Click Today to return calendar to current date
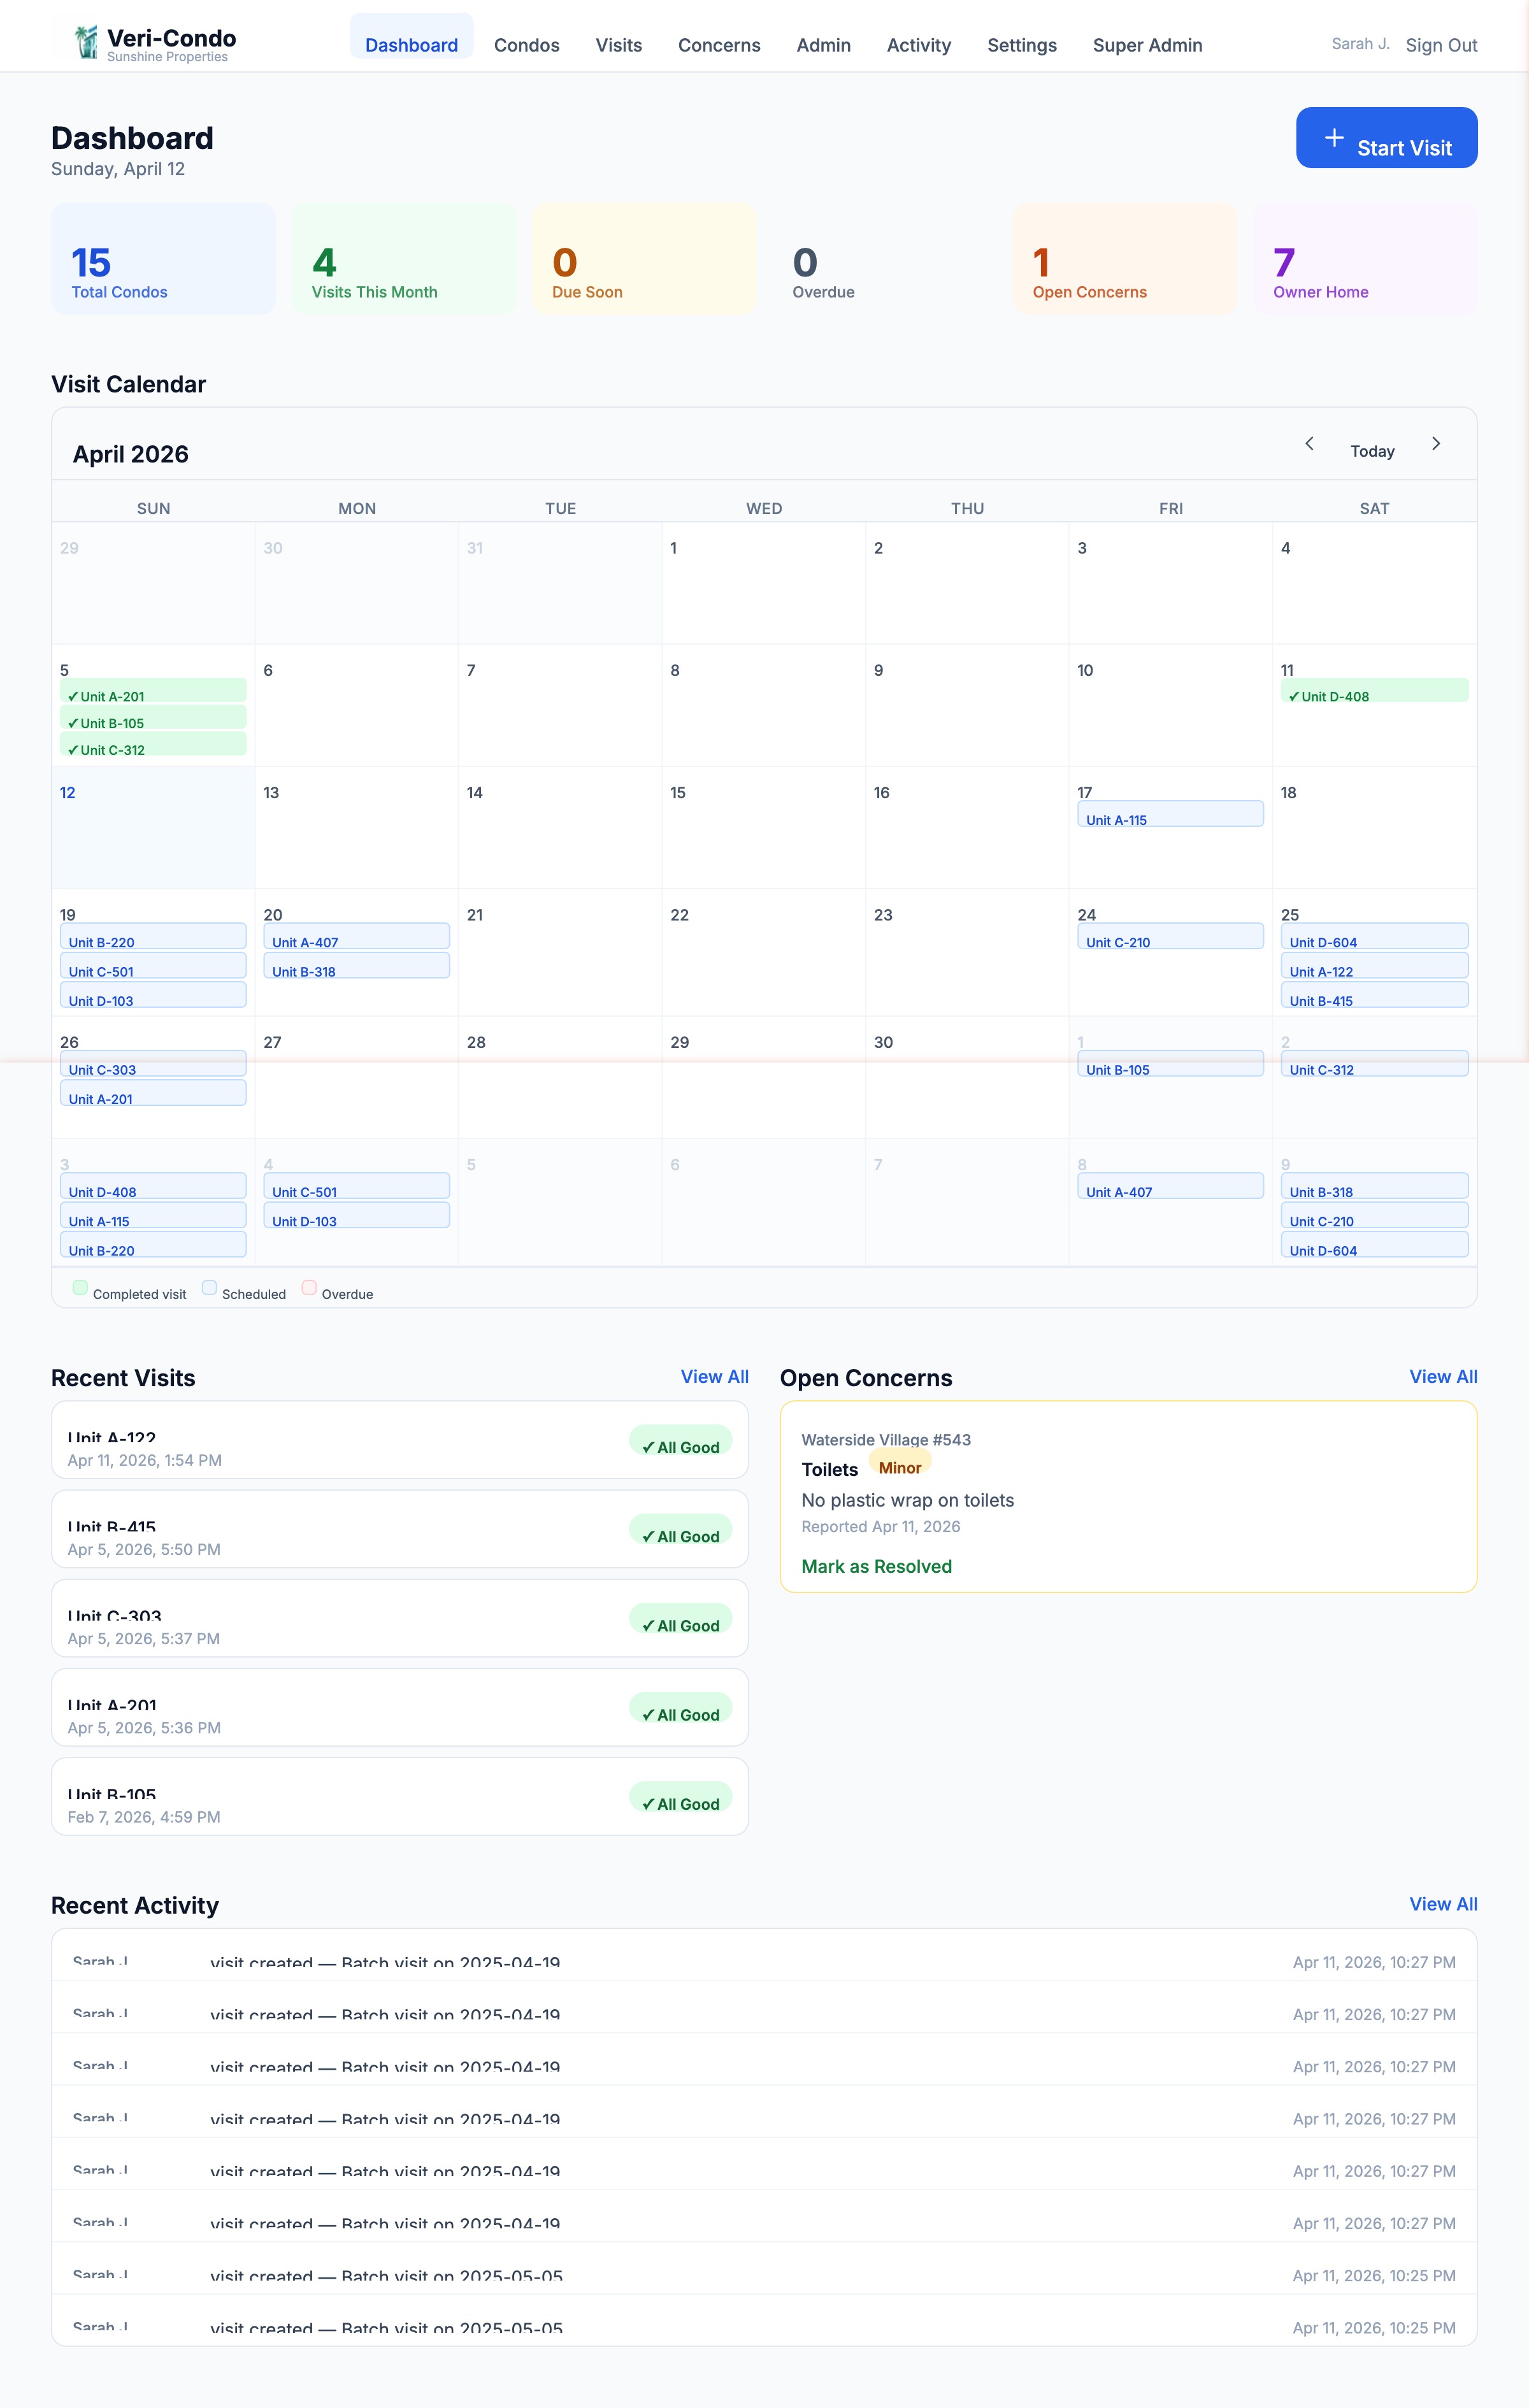Screen dimensions: 1529x2408 [1371, 451]
